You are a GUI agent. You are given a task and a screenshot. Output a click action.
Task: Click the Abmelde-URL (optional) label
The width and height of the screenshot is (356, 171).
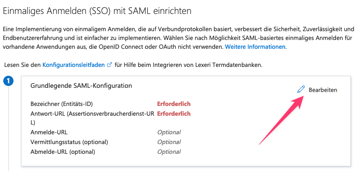(62, 151)
